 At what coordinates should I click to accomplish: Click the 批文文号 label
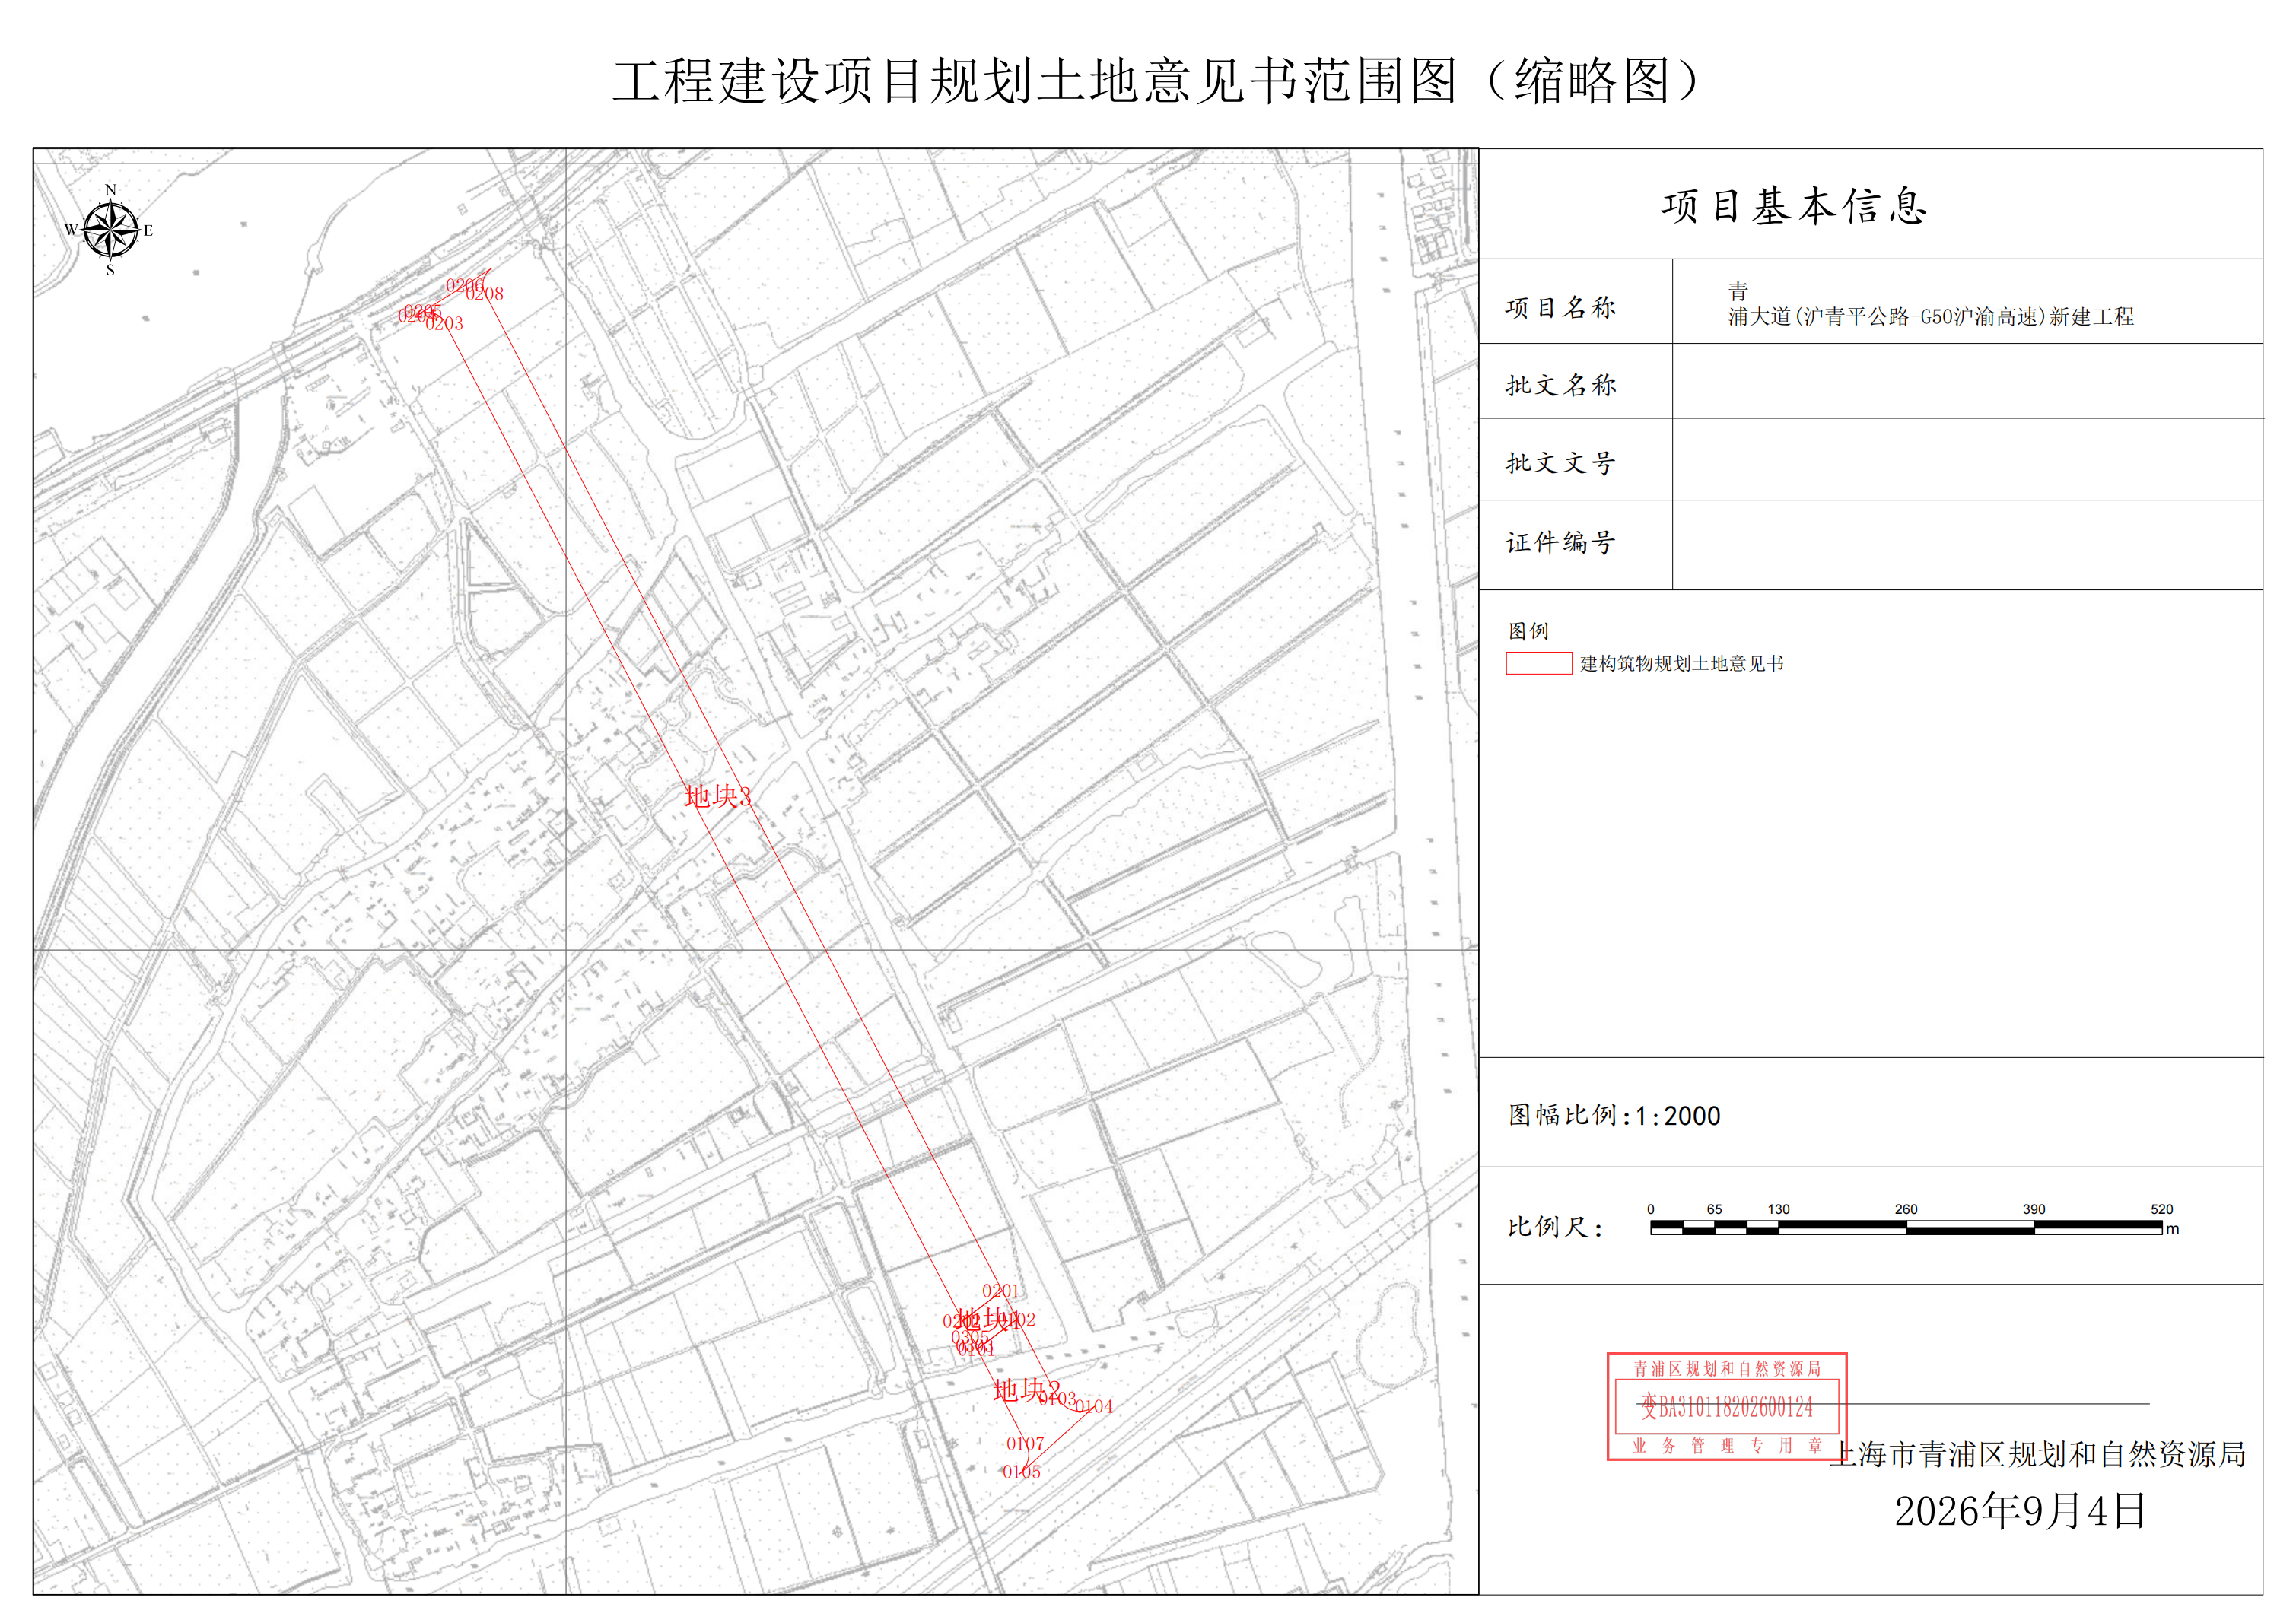1560,463
